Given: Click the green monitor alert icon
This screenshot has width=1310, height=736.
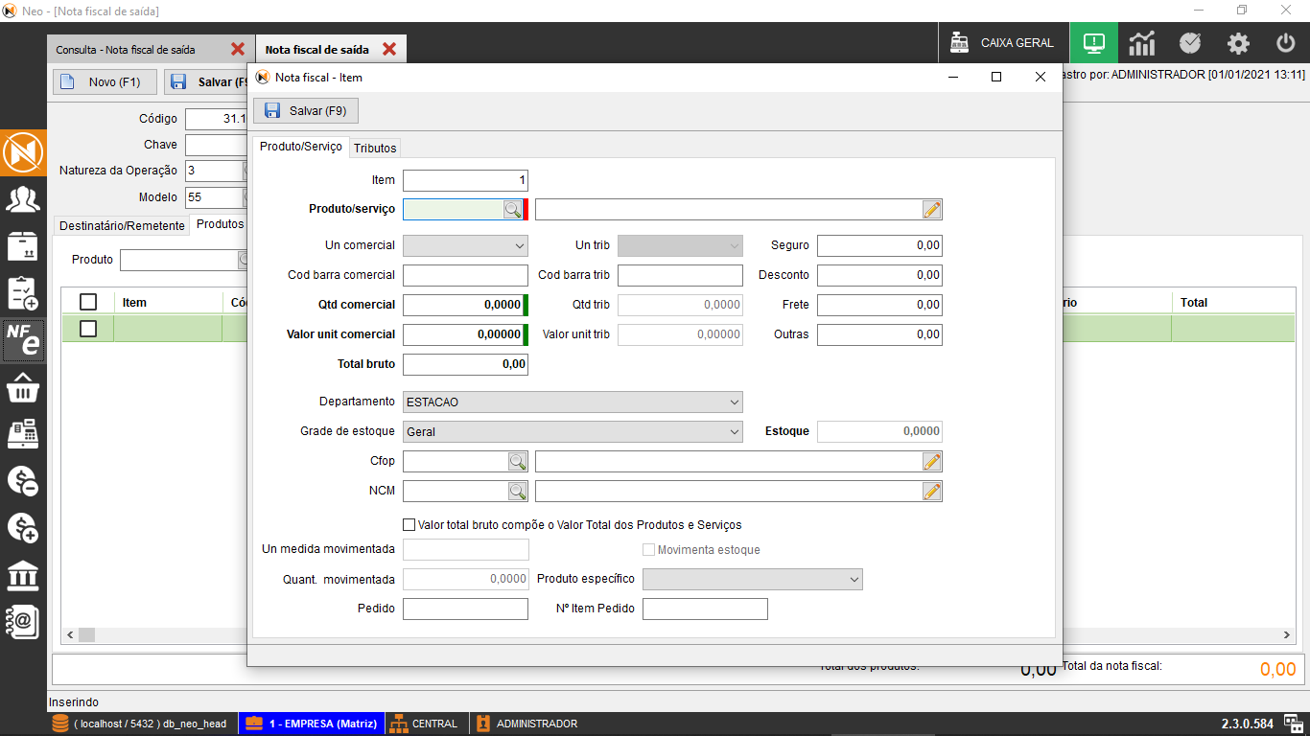Looking at the screenshot, I should coord(1094,43).
